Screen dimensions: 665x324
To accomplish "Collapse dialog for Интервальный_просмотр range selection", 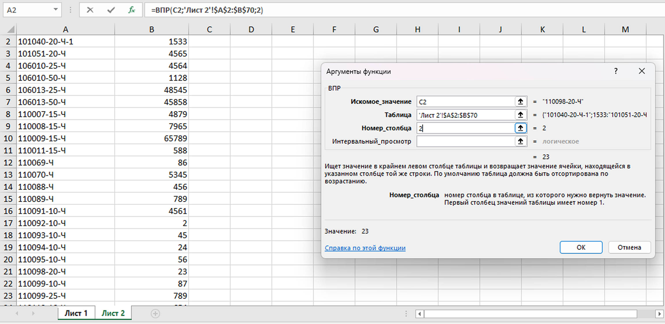I will click(520, 141).
